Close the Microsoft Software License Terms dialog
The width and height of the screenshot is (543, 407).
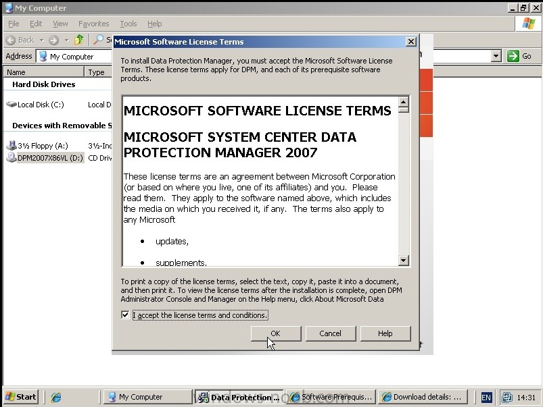pos(410,42)
